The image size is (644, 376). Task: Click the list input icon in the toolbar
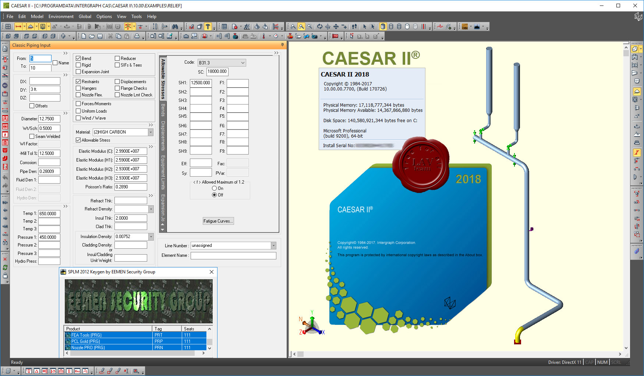click(224, 26)
